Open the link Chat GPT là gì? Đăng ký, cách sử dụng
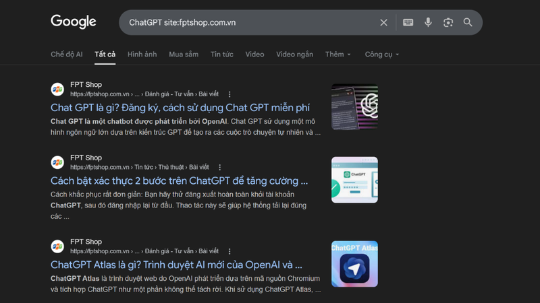Screen dimensions: 540x303 coord(180,108)
